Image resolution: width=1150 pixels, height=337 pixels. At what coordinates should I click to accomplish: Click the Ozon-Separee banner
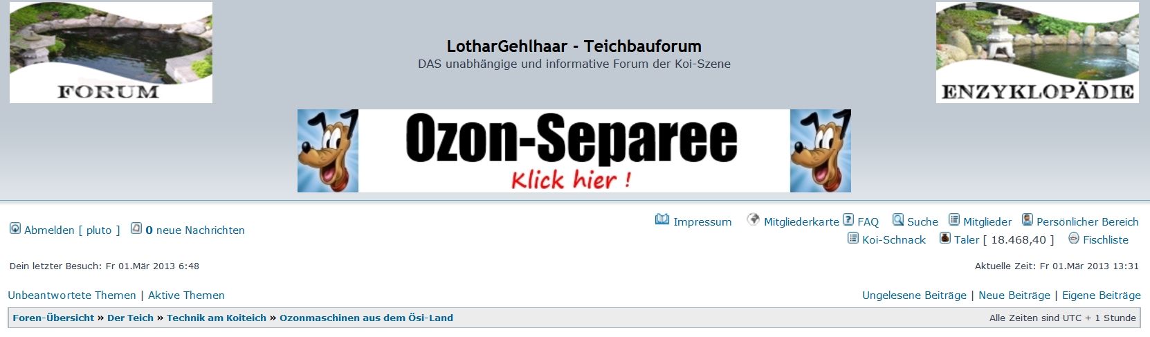point(574,151)
